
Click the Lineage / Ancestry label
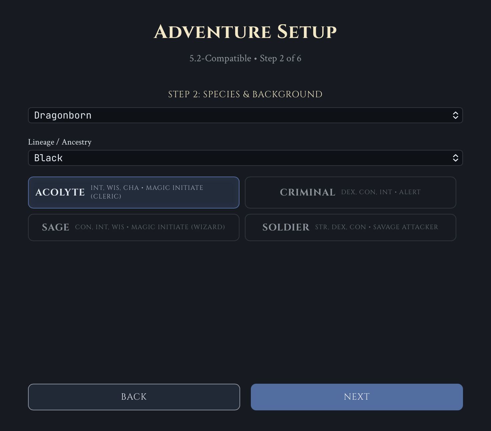pyautogui.click(x=60, y=142)
